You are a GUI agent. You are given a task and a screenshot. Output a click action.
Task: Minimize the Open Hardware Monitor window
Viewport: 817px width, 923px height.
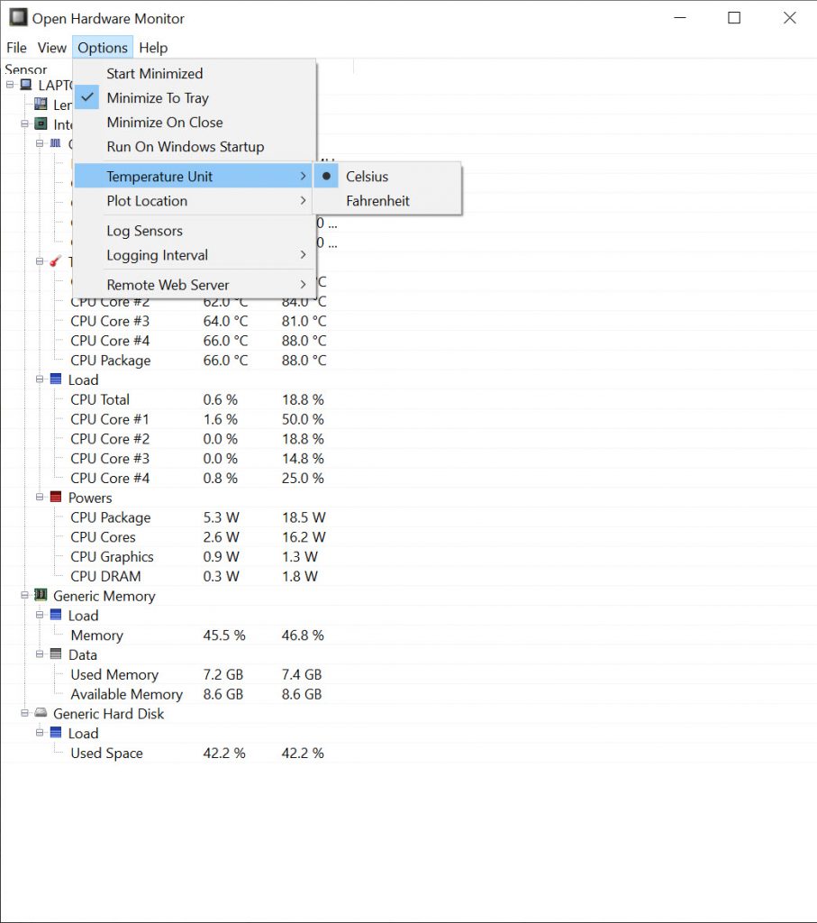680,18
